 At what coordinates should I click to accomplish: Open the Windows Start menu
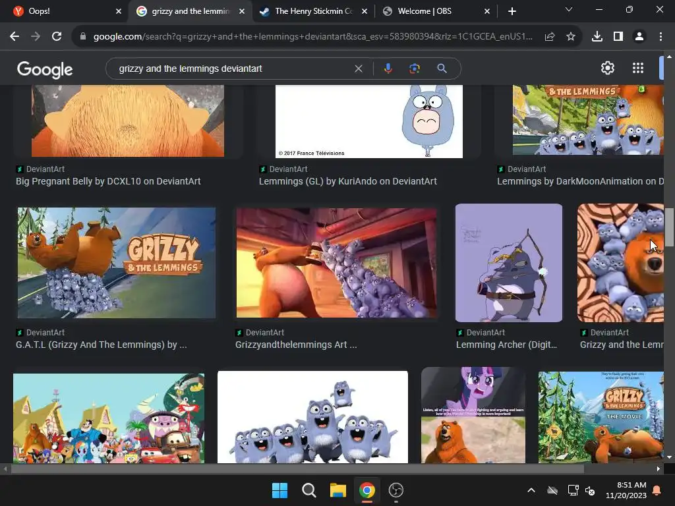(x=279, y=490)
